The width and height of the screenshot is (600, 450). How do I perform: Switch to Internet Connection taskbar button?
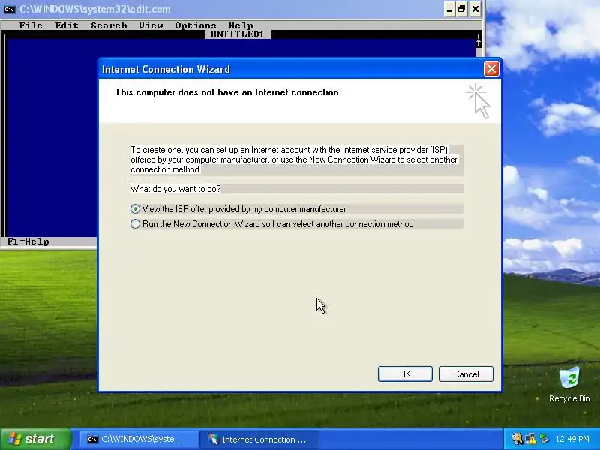click(259, 439)
